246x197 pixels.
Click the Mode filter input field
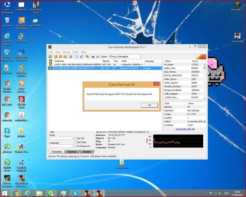61,138
